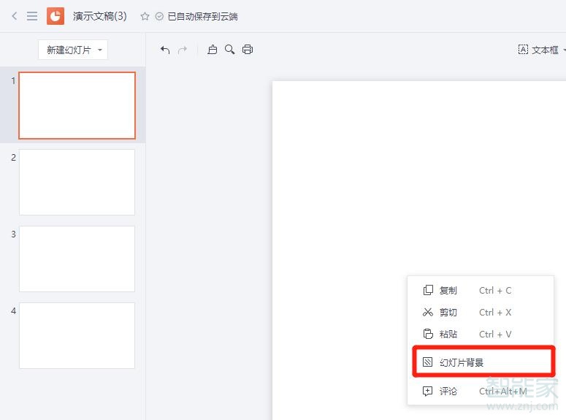The image size is (566, 420).
Task: Select the format painter icon
Action: tap(213, 50)
